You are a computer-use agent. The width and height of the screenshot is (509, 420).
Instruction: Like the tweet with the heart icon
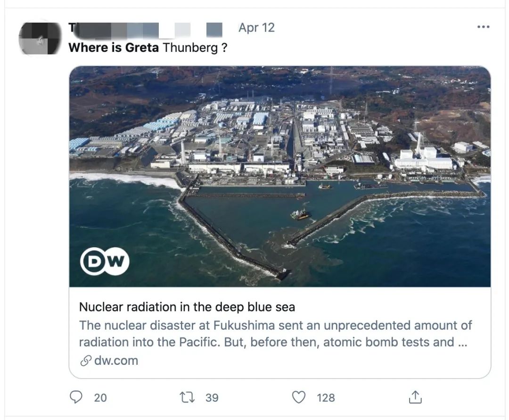coord(299,397)
